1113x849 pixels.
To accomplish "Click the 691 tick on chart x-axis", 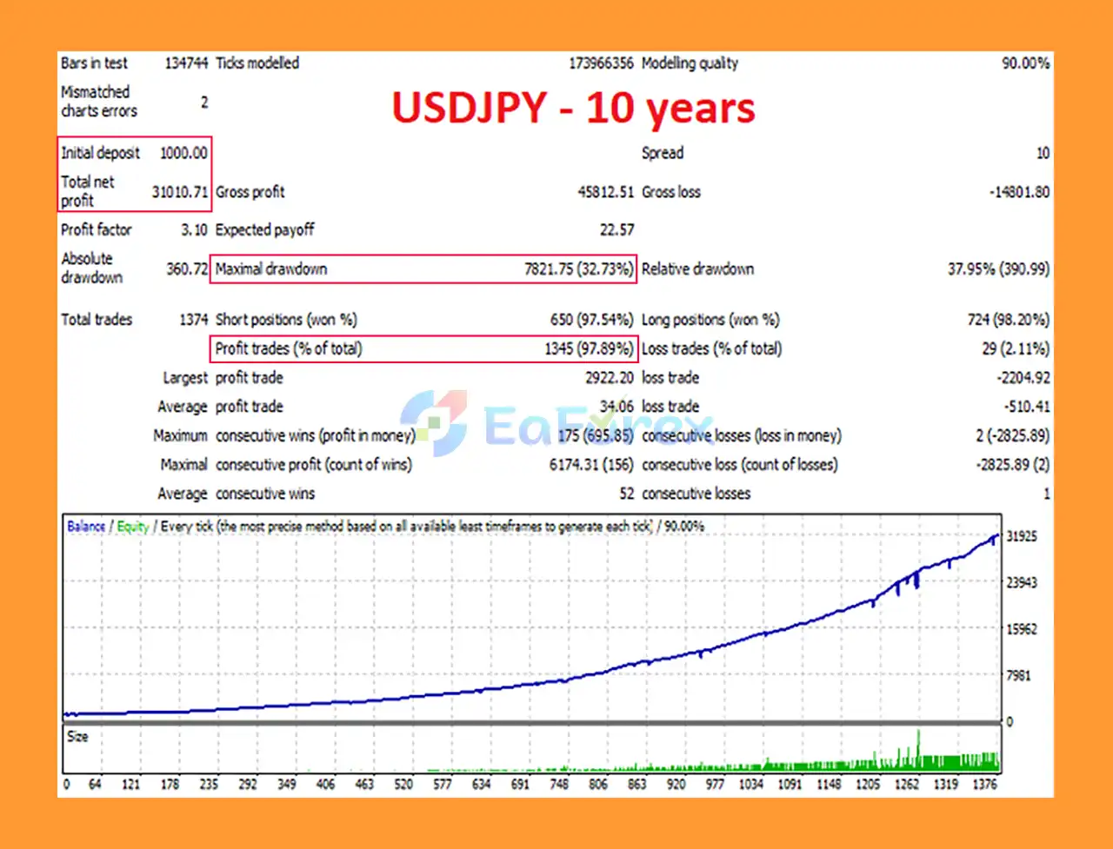I will [520, 784].
